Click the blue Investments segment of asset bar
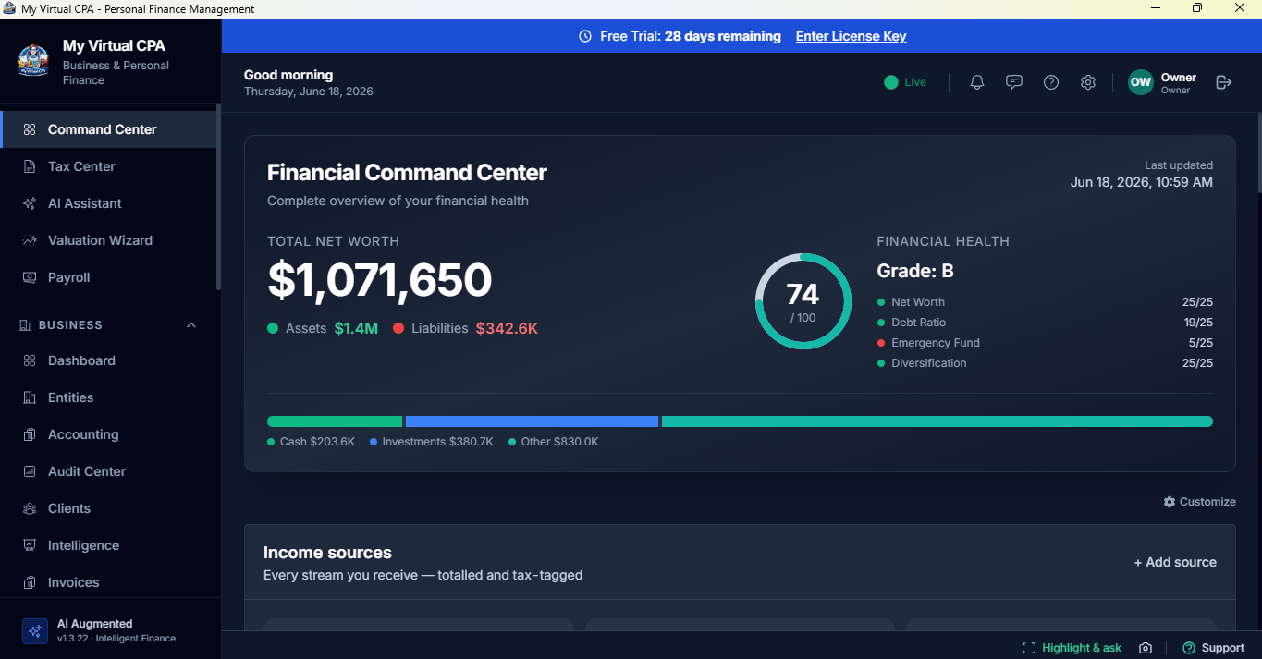Screen dimensions: 1262x659 pos(533,421)
